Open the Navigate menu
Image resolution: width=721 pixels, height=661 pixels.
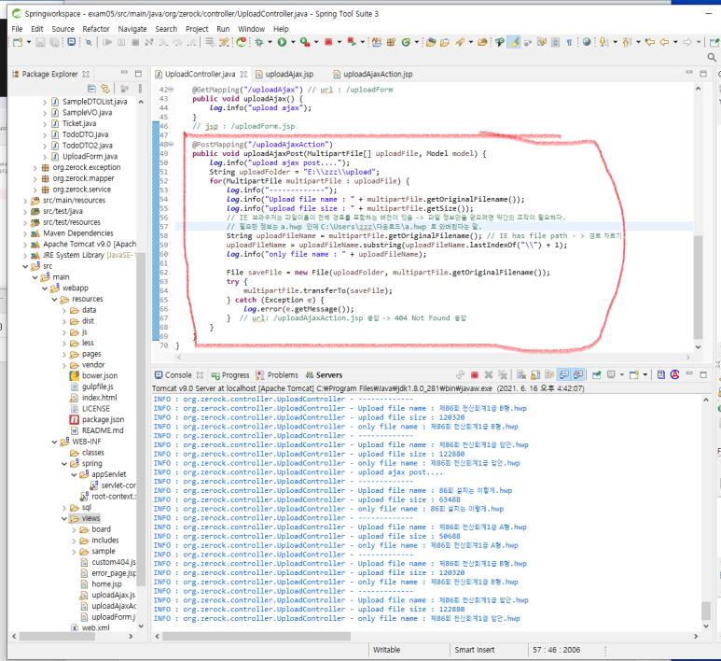[132, 29]
